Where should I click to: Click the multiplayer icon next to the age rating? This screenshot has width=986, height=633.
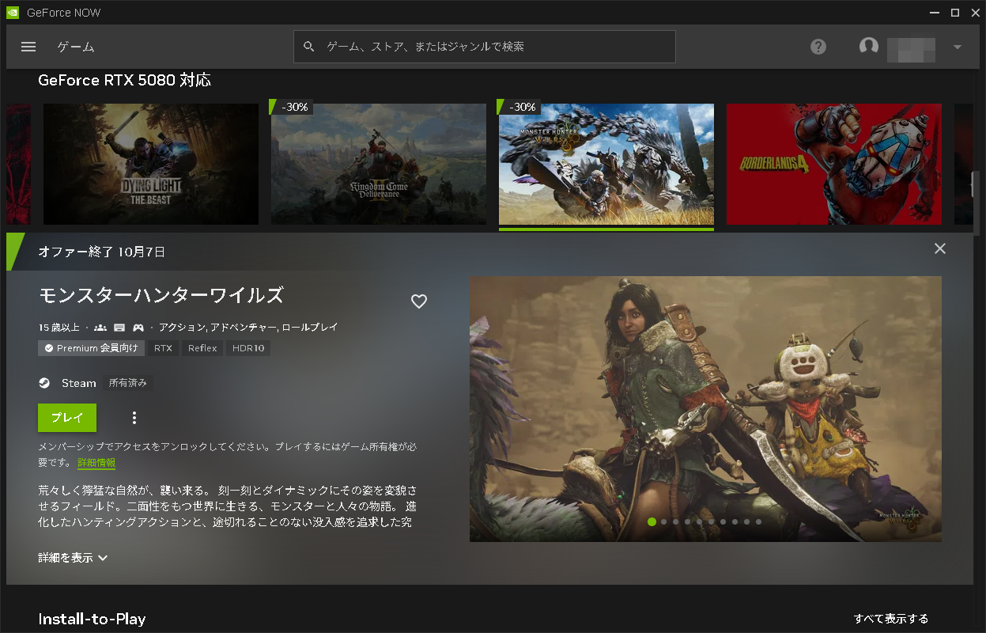click(x=100, y=327)
